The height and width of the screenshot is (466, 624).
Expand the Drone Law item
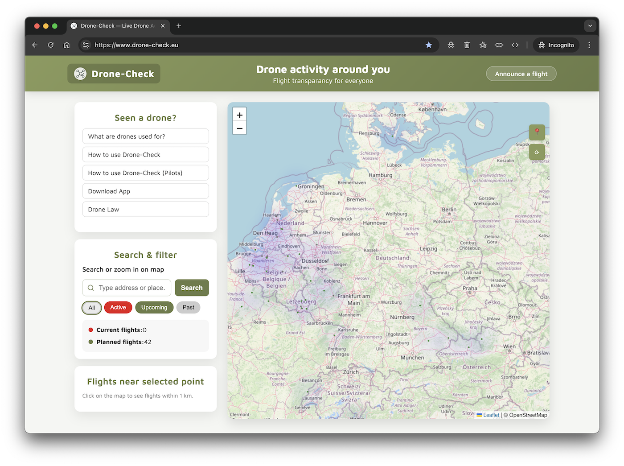145,210
